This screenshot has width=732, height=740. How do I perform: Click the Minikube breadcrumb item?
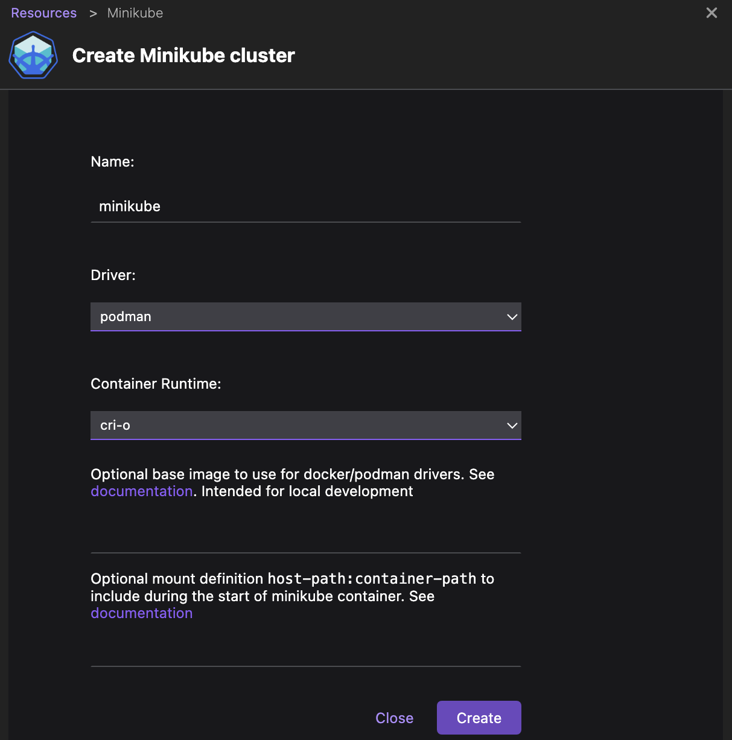click(135, 13)
